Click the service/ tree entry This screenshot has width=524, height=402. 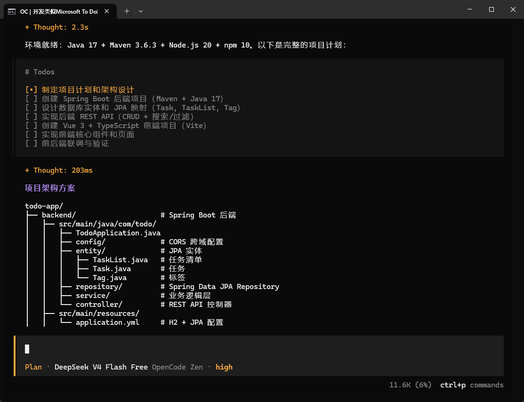click(93, 296)
